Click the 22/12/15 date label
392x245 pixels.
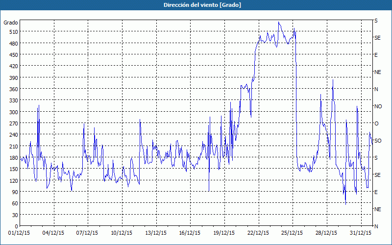coord(258,233)
